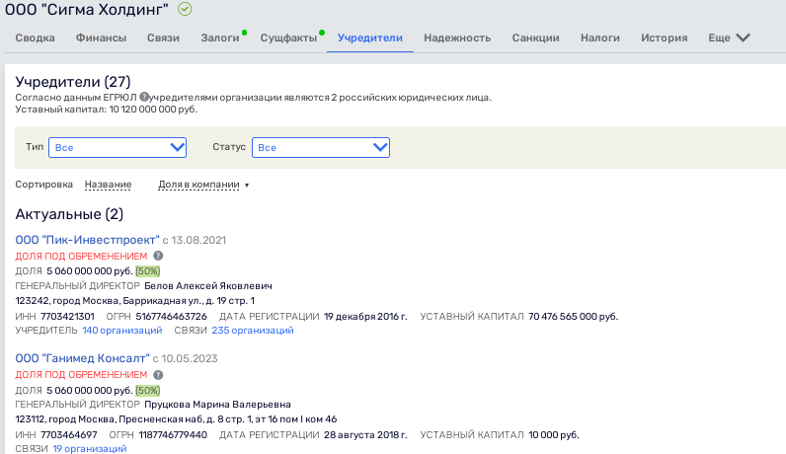
Task: Sort founders by Название
Action: click(108, 185)
